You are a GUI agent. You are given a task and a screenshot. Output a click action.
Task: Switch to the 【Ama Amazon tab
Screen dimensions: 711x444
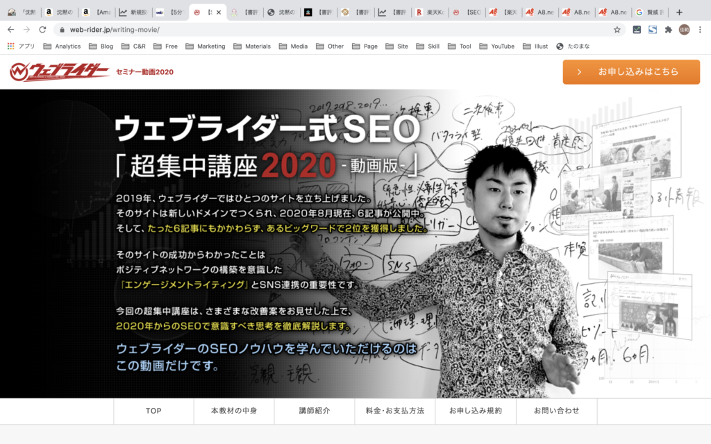[x=97, y=12]
